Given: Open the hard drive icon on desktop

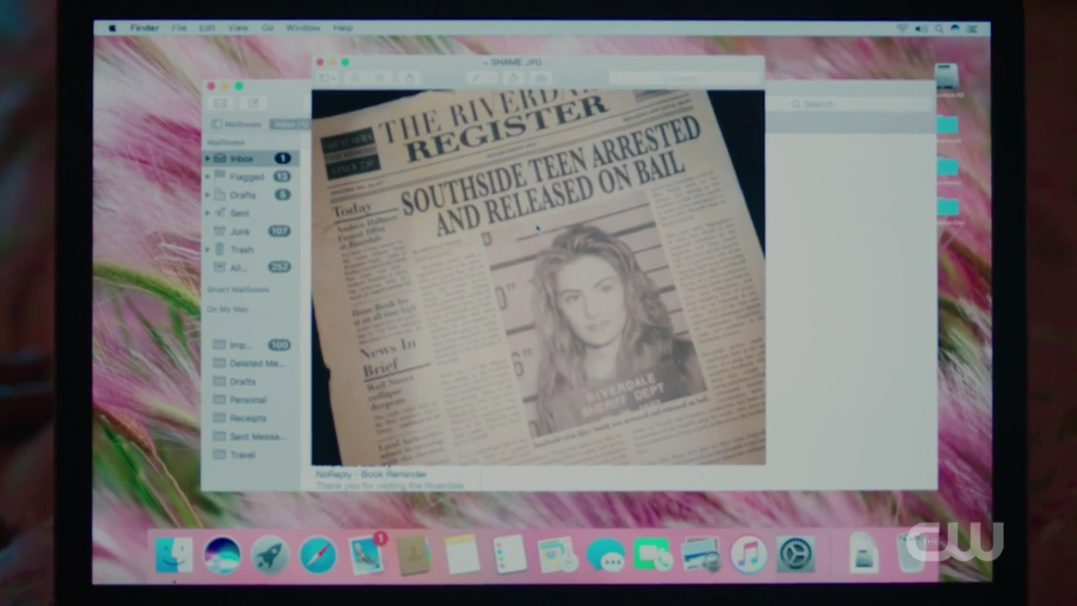Looking at the screenshot, I should [x=946, y=77].
